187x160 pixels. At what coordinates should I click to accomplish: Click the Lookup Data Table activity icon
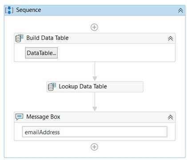click(x=52, y=87)
